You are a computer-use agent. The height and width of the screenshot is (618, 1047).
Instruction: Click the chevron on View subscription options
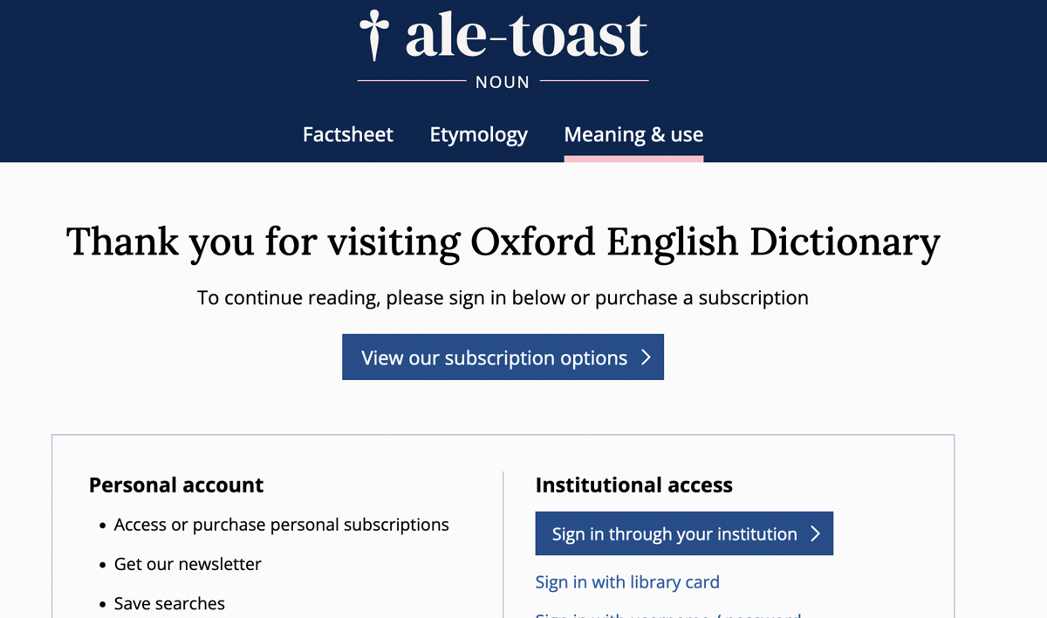pos(646,357)
